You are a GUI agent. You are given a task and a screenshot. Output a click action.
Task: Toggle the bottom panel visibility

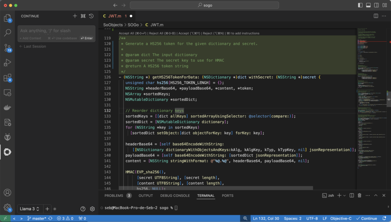click(368, 5)
